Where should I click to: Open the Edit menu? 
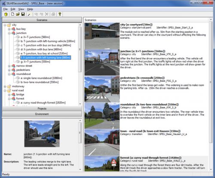pyautogui.click(x=13, y=9)
